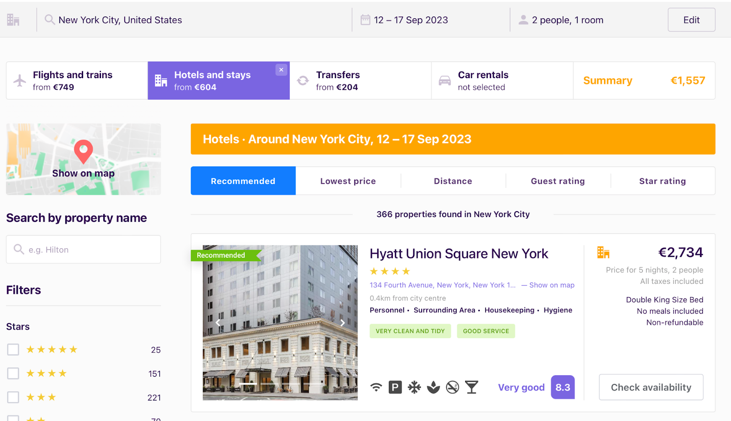The image size is (731, 421).
Task: Tick the 5-star filter checkbox
Action: click(x=13, y=350)
